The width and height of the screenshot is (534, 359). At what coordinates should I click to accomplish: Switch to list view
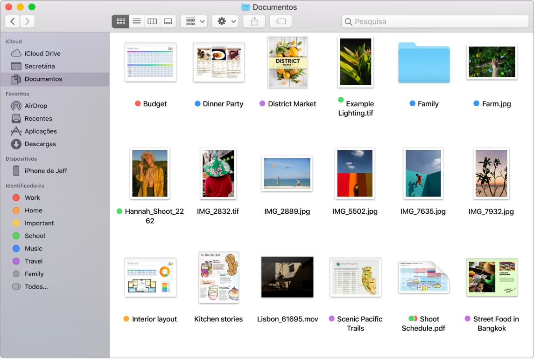[136, 21]
